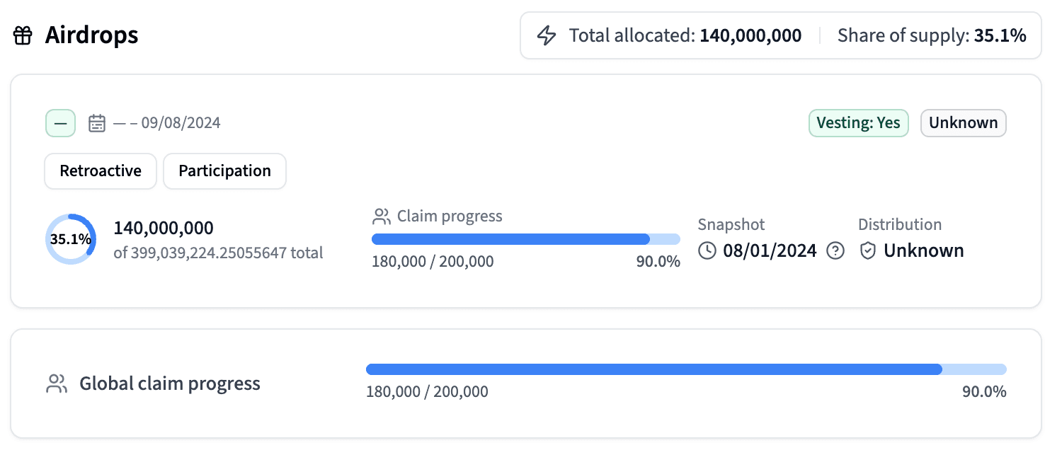Screen dimensions: 1045x450
Task: Select the shield icon under Distribution
Action: [x=867, y=250]
